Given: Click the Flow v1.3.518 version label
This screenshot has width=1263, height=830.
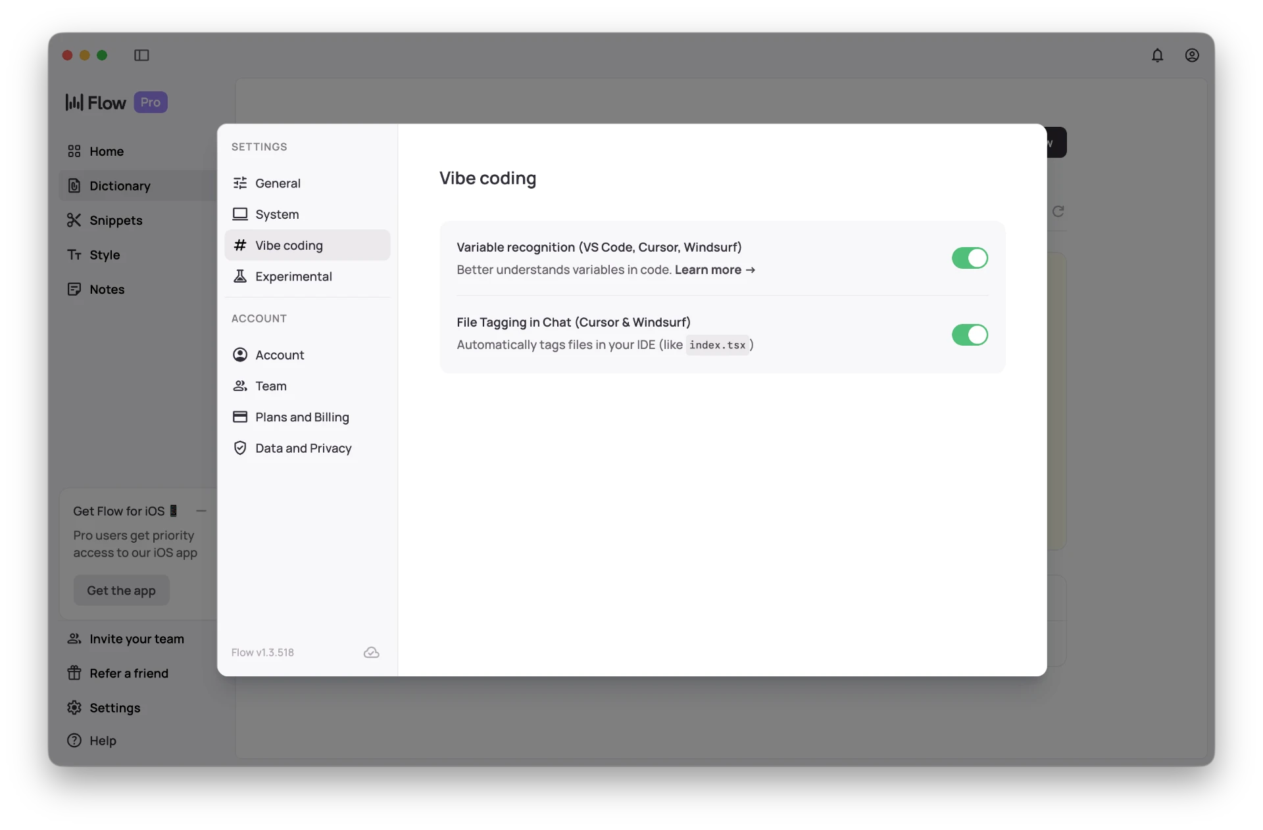Looking at the screenshot, I should 262,653.
